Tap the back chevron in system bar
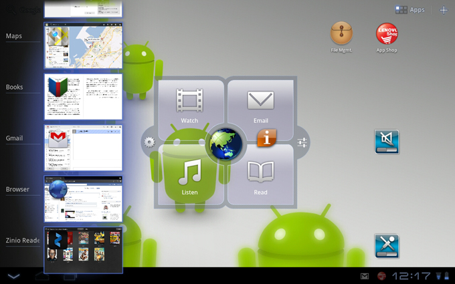Image resolution: width=455 pixels, height=284 pixels. [x=13, y=276]
